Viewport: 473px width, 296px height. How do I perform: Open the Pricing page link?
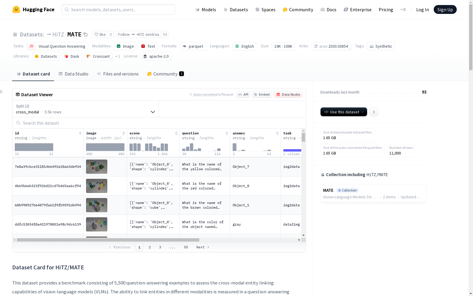coord(386,9)
